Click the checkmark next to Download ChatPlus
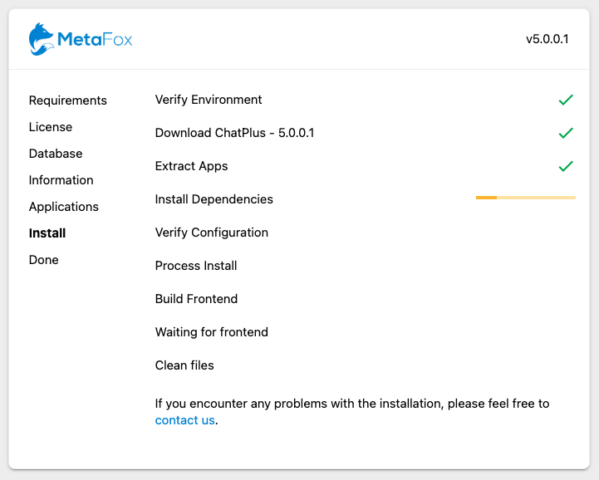 (566, 133)
